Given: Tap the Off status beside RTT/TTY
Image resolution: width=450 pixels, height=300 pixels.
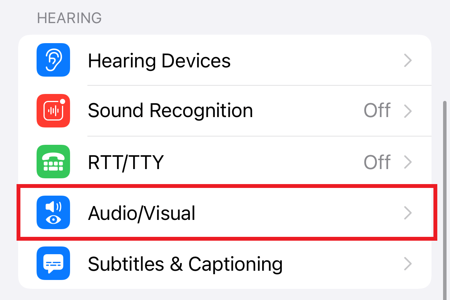Looking at the screenshot, I should [x=377, y=162].
